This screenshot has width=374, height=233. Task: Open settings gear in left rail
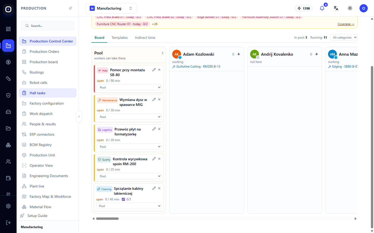pos(8,206)
